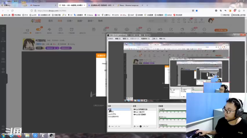Remove the selected source with minus icon
247x138 pixels.
[137, 126]
